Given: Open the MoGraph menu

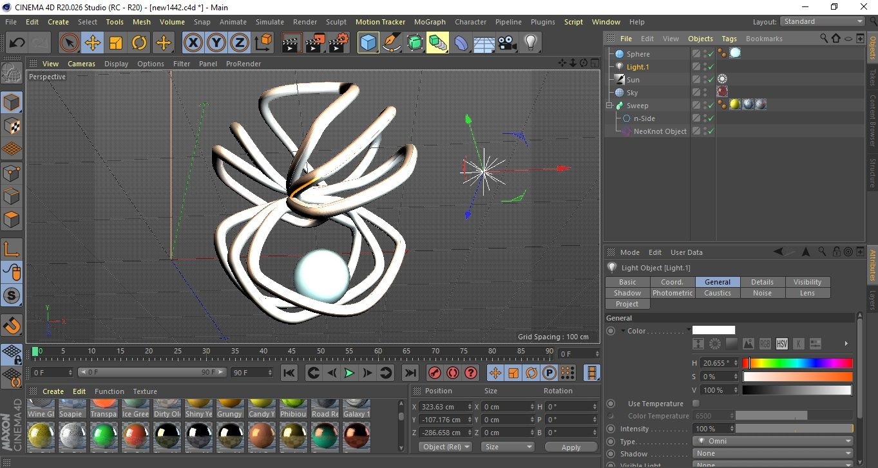Looking at the screenshot, I should pos(430,22).
